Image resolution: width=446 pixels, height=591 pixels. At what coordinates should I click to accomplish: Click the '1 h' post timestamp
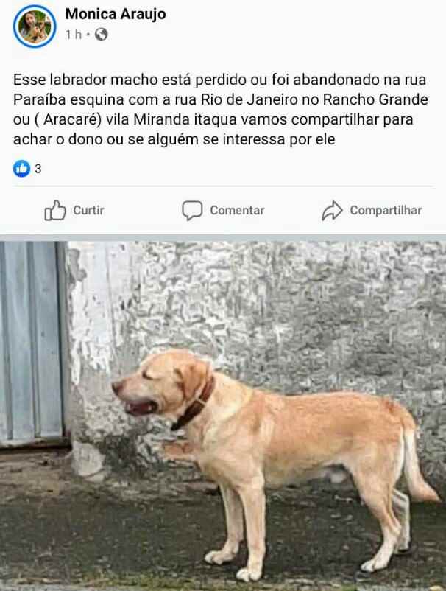74,35
